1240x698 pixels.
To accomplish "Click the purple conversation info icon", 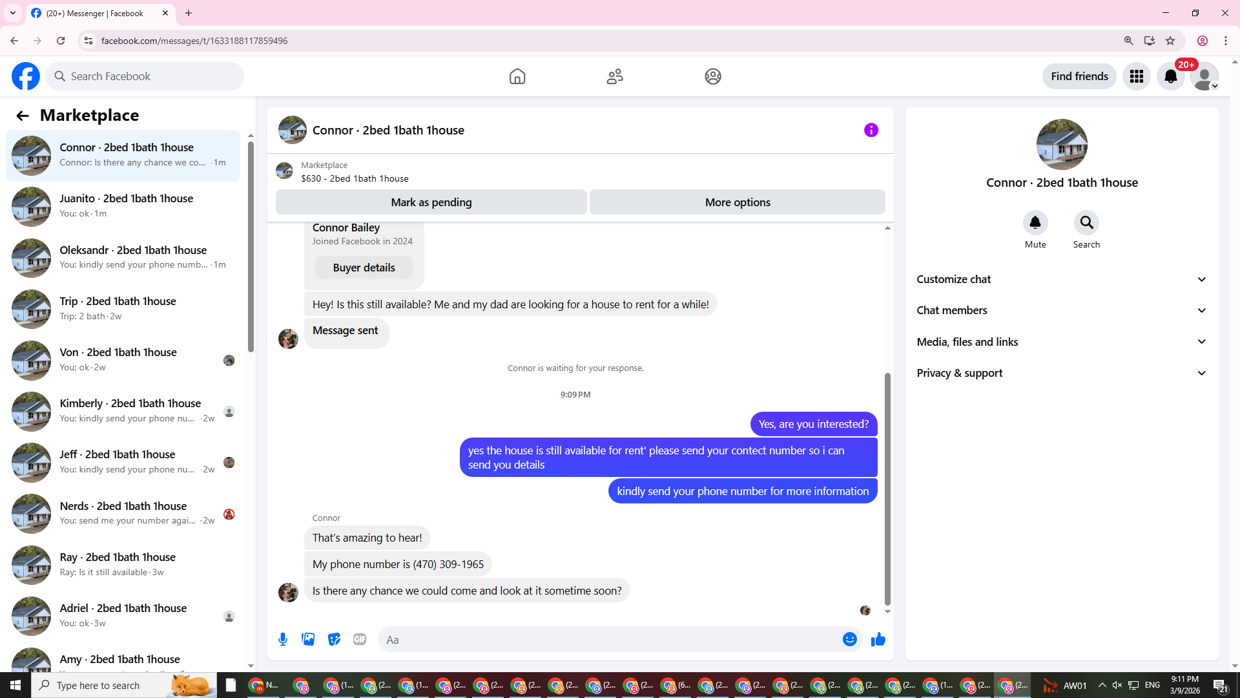I will (x=871, y=130).
